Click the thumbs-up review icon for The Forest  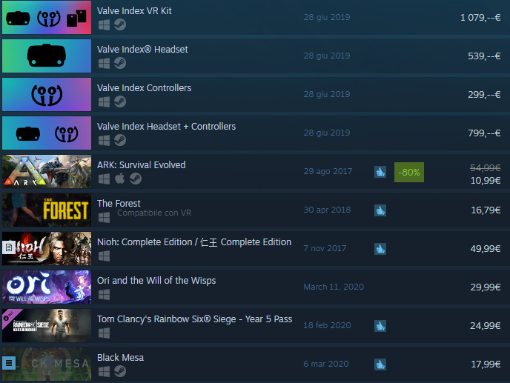pos(380,210)
